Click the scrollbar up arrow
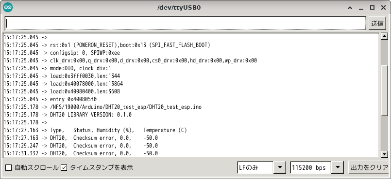The height and width of the screenshot is (179, 391). pos(385,36)
